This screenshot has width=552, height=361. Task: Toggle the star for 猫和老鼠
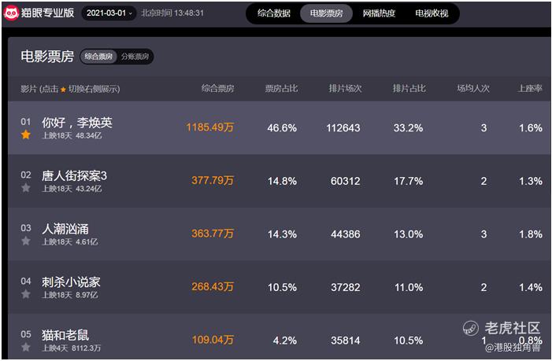point(26,347)
